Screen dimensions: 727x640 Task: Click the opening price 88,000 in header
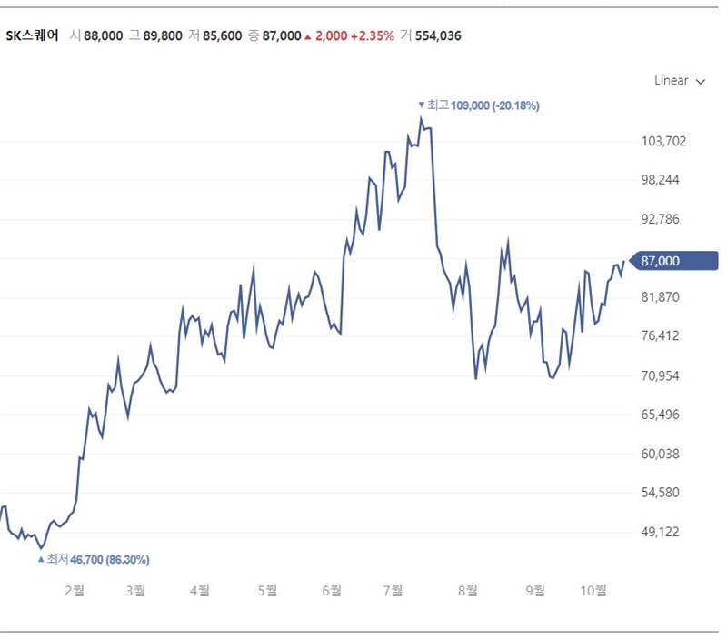(x=103, y=35)
